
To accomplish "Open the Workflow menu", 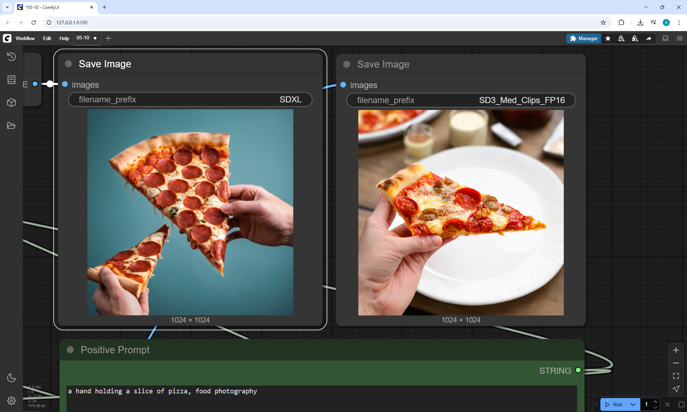I will click(x=25, y=38).
